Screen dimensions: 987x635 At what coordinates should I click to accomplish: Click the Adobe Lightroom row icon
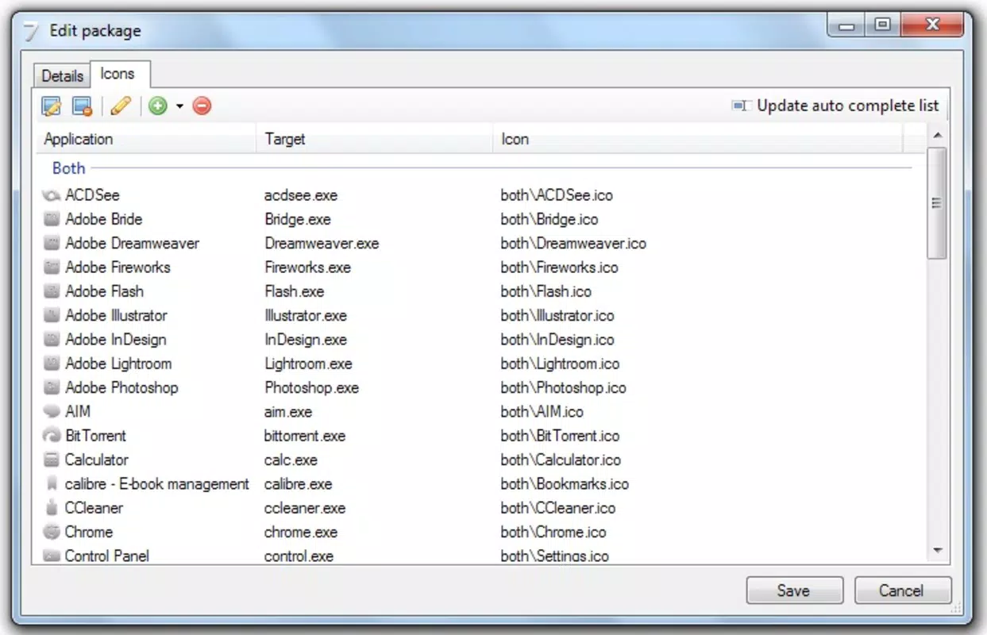[52, 364]
